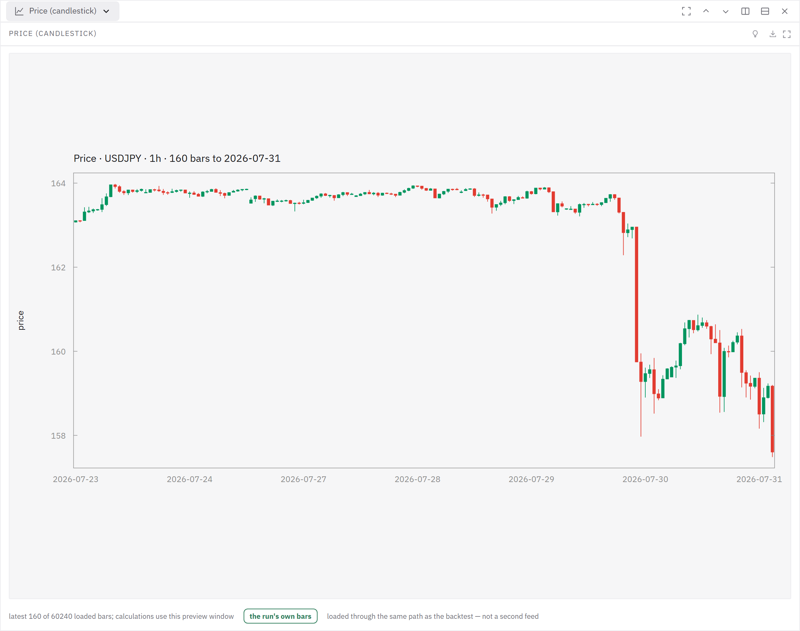The height and width of the screenshot is (631, 800).
Task: Close the Price candlestick panel
Action: [x=784, y=11]
